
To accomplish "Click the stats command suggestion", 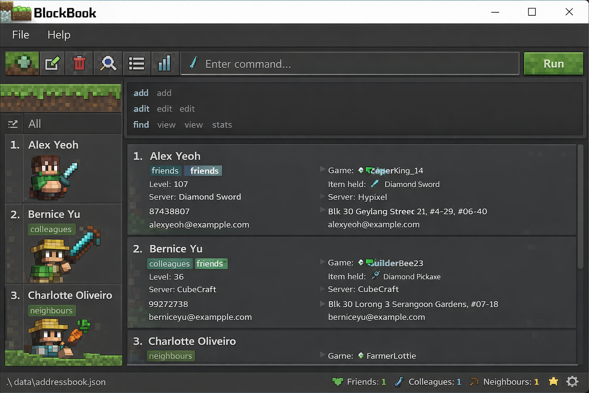I will click(222, 125).
